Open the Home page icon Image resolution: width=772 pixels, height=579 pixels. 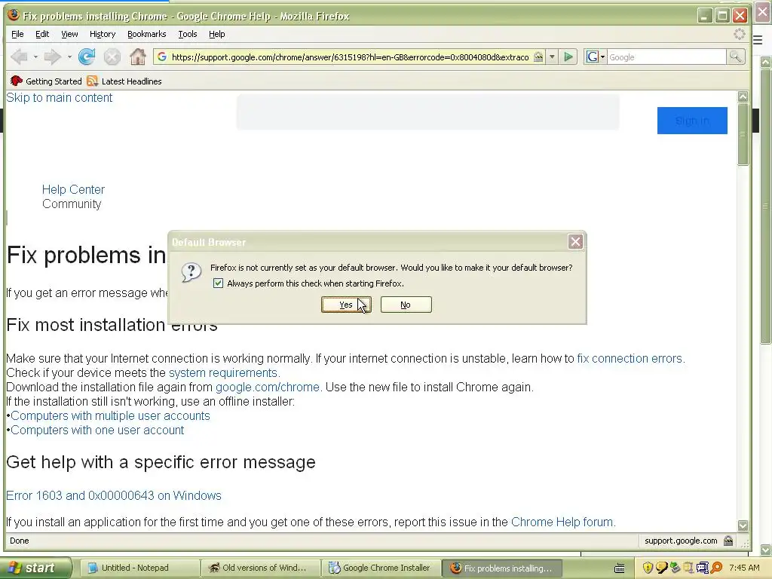[138, 57]
